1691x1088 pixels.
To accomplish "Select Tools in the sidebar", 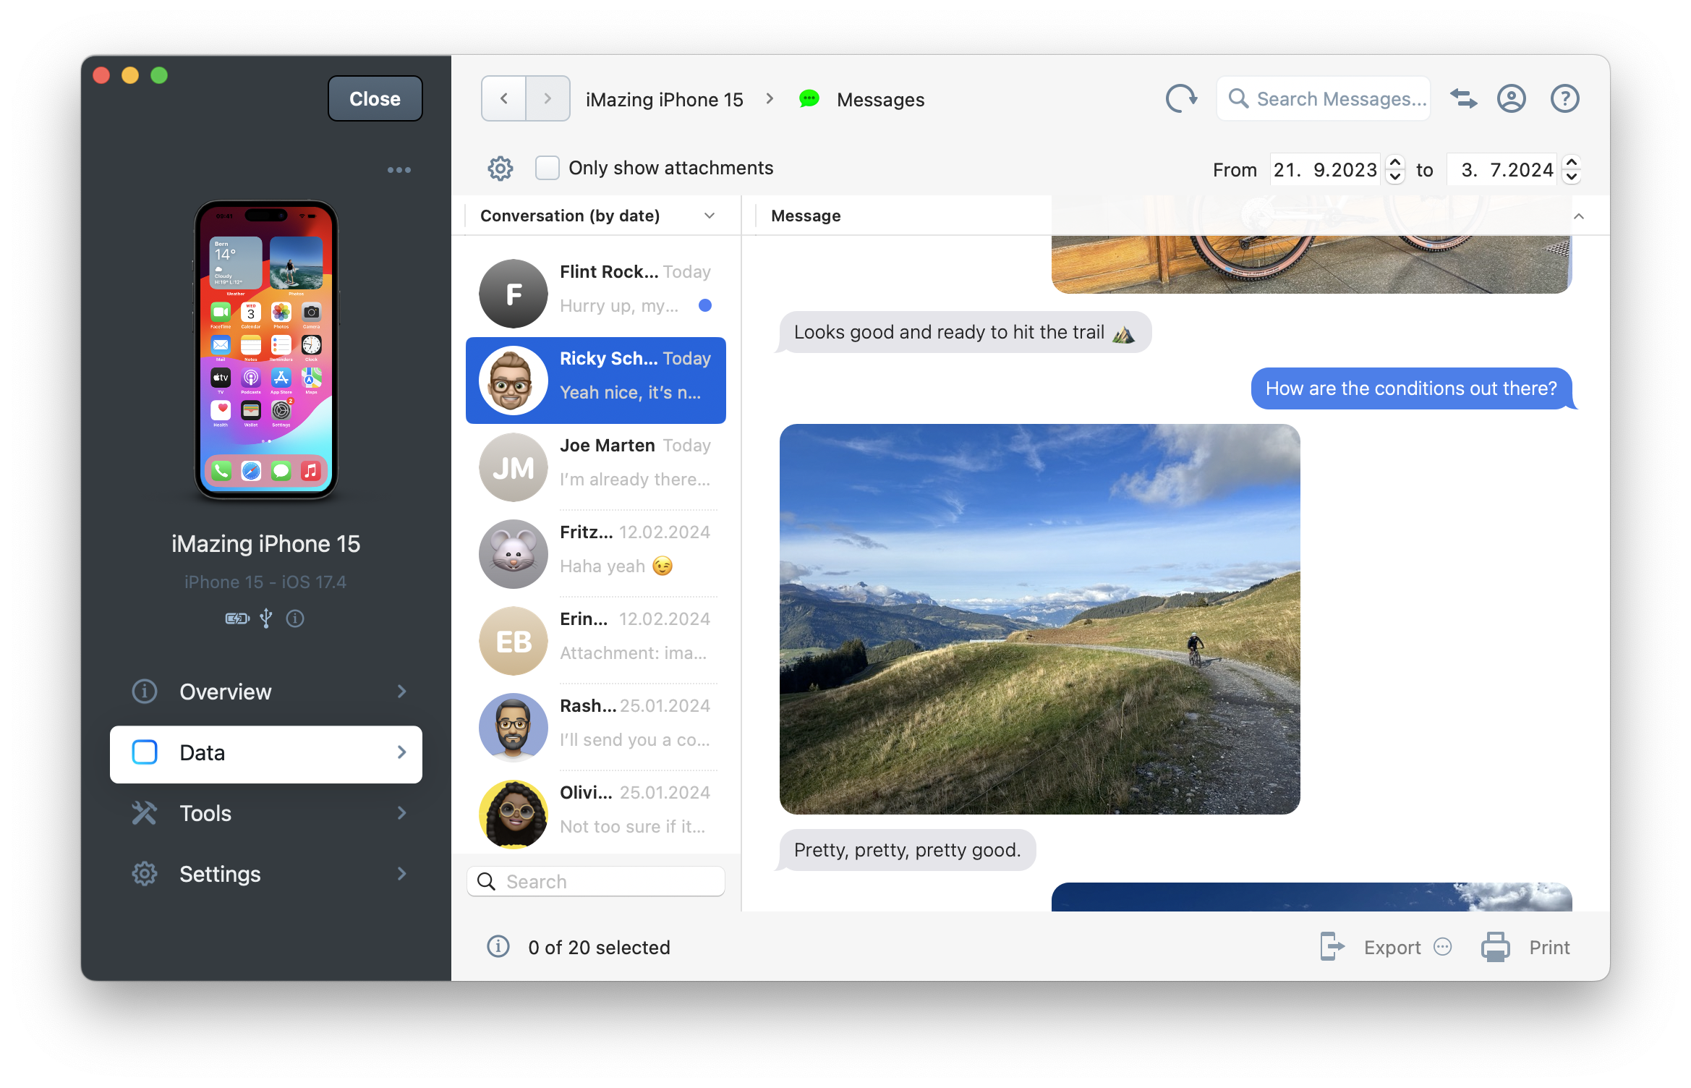I will [x=266, y=813].
